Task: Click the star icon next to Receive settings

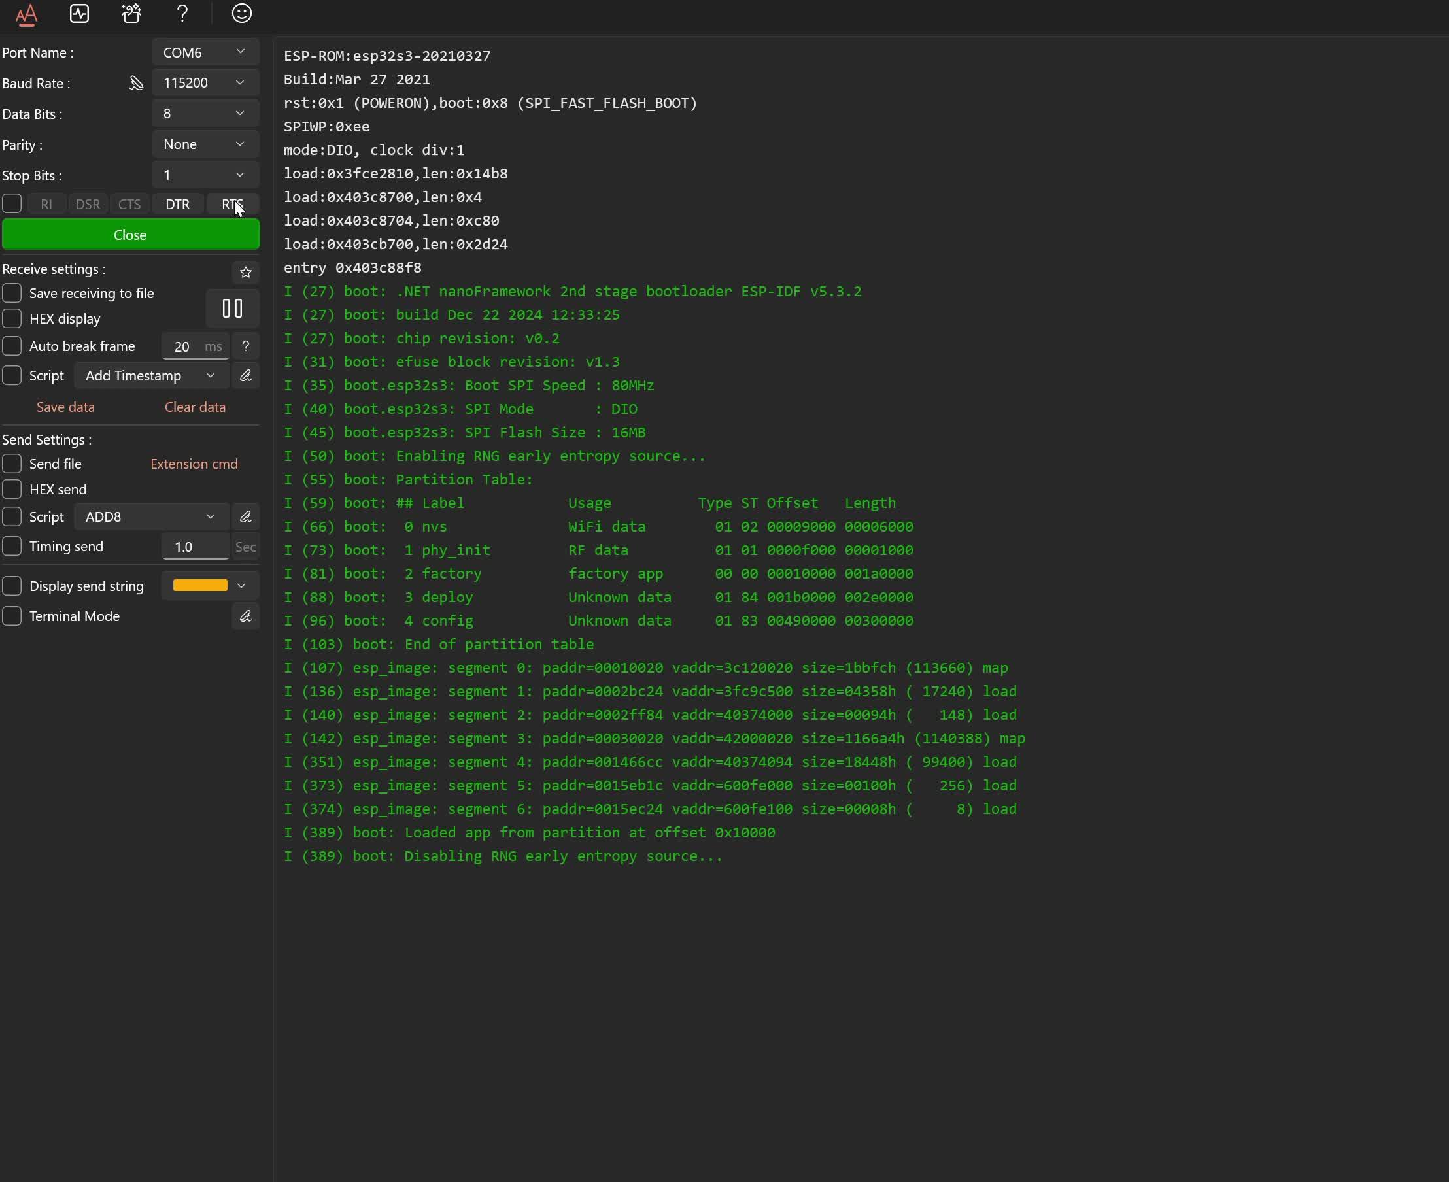Action: 246,273
